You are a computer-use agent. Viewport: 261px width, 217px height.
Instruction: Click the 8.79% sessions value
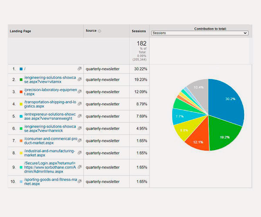(x=142, y=104)
